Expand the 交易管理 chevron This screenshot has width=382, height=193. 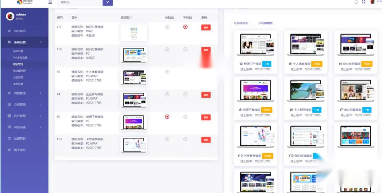click(x=41, y=105)
